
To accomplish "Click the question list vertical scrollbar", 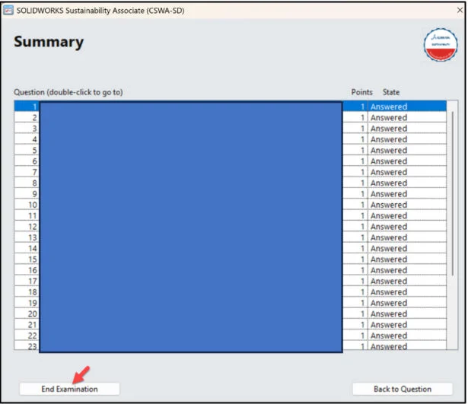I will click(x=453, y=194).
